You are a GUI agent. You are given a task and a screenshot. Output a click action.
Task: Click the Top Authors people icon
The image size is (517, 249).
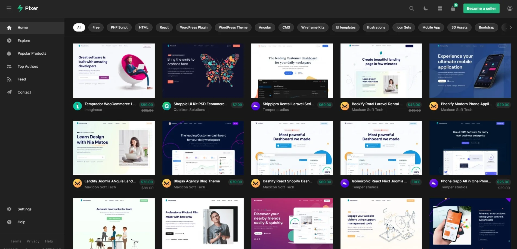point(9,66)
